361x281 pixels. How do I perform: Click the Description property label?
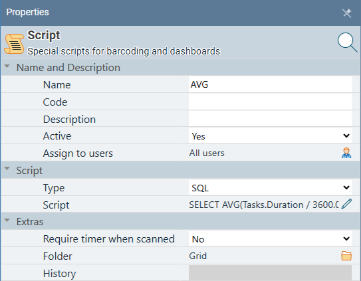coord(69,120)
